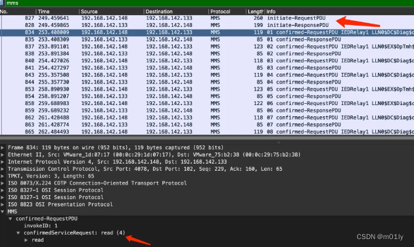
Task: Expand the Frame 834 details row
Action: click(x=3, y=148)
